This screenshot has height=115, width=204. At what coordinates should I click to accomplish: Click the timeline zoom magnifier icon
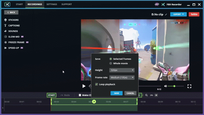[146, 95]
